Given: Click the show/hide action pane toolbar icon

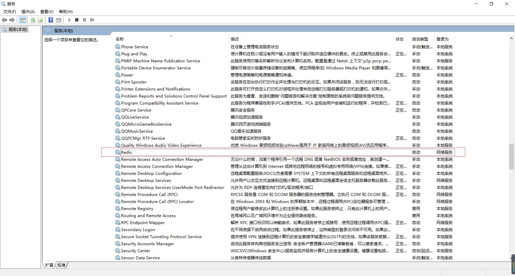Looking at the screenshot, I should pyautogui.click(x=58, y=20).
